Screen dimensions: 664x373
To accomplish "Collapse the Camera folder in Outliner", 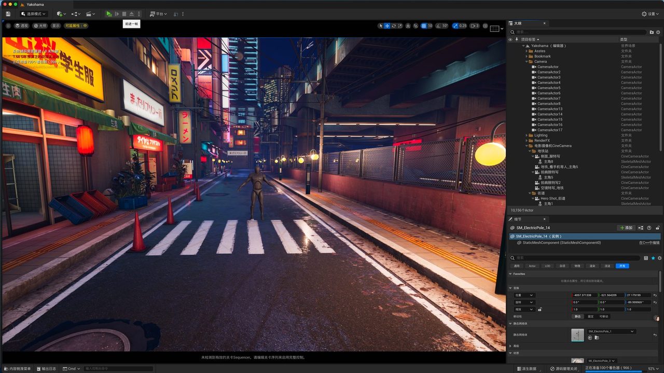I will (527, 61).
